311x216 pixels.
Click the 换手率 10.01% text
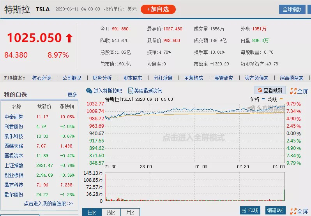(209, 52)
